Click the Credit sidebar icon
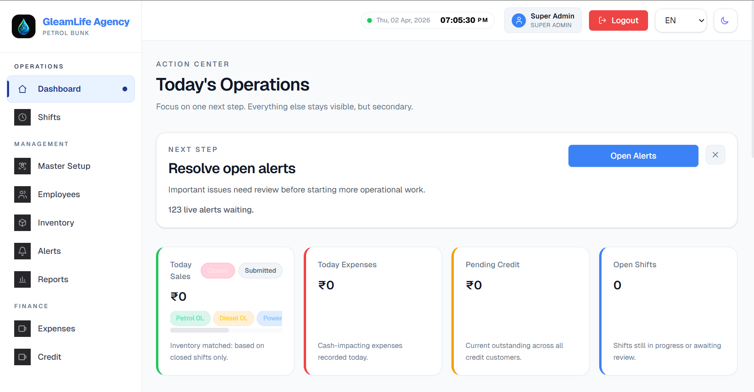The image size is (754, 392). tap(22, 357)
